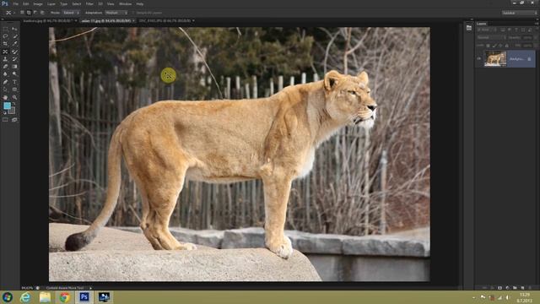540x304 pixels.
Task: Open the Layers panel flyout menu
Action: 536,24
